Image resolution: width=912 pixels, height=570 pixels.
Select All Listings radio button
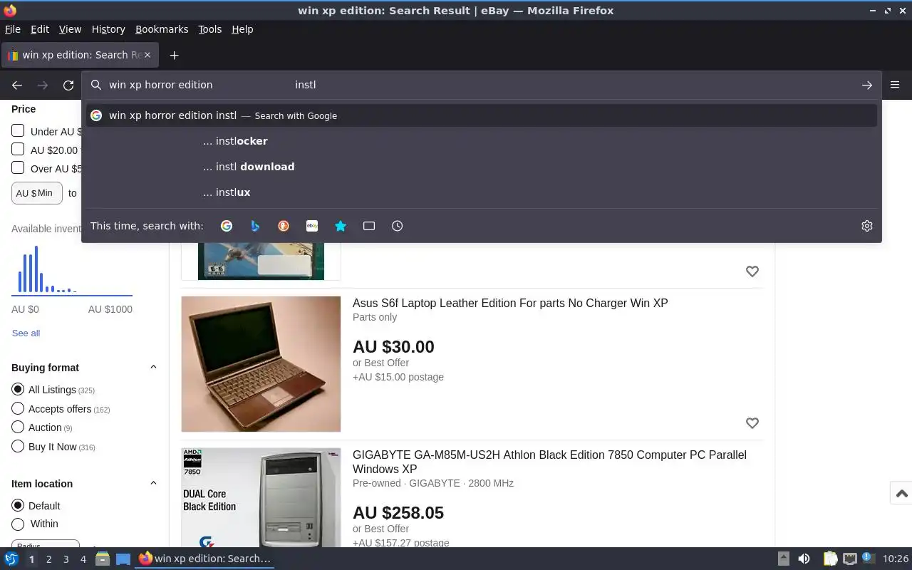click(18, 390)
